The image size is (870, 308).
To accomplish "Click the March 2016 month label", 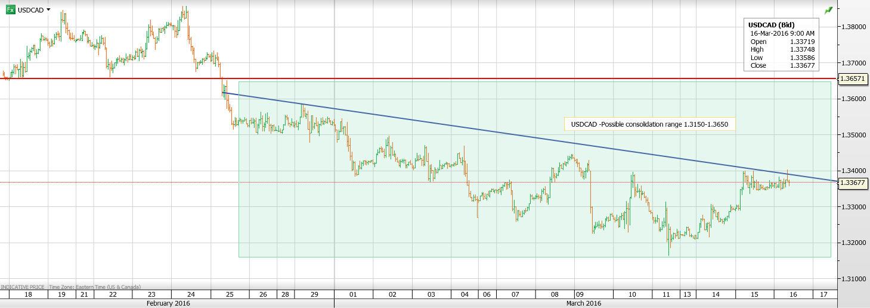I will tap(584, 303).
